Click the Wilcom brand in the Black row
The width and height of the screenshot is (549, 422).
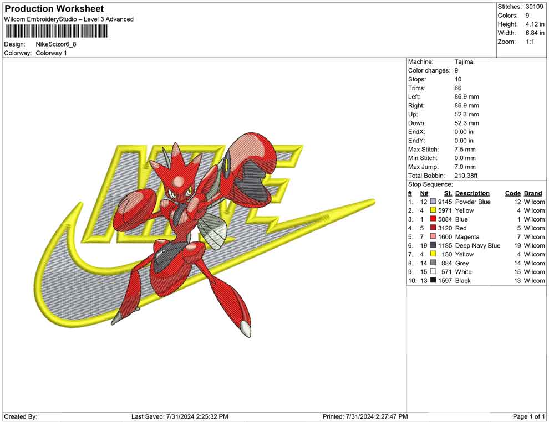point(534,280)
